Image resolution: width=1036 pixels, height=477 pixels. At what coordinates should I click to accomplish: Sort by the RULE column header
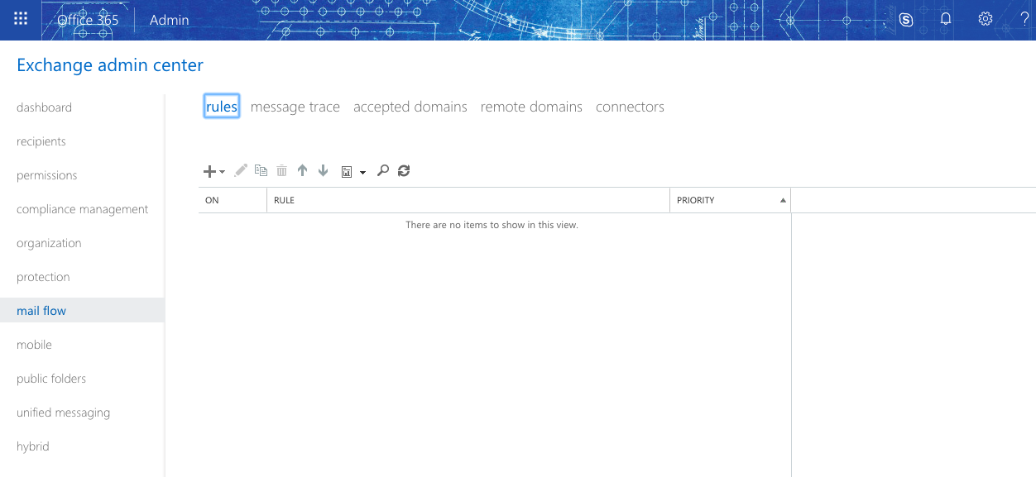coord(468,200)
